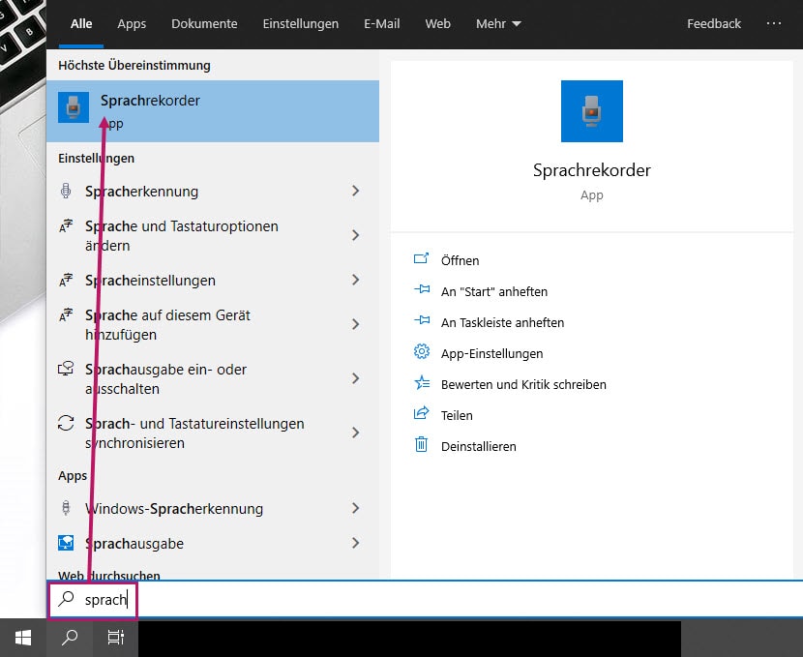Open Task View from the taskbar
803x657 pixels.
click(x=115, y=638)
